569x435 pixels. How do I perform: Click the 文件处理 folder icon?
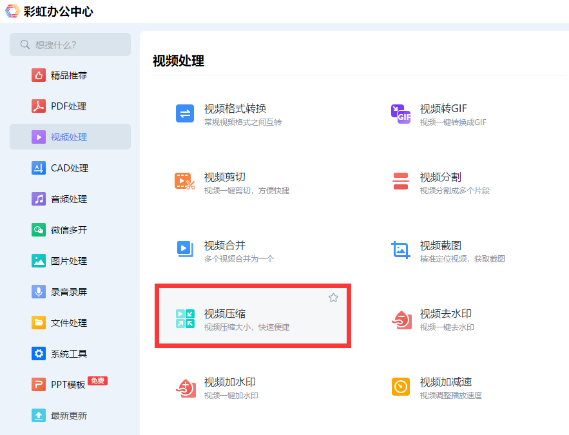[39, 322]
